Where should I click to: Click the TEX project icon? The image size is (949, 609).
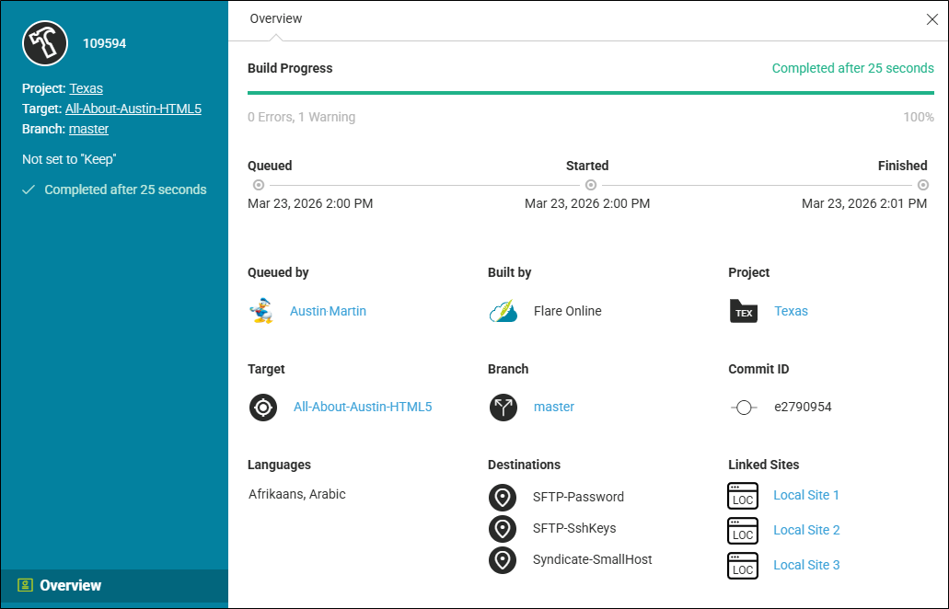click(743, 312)
